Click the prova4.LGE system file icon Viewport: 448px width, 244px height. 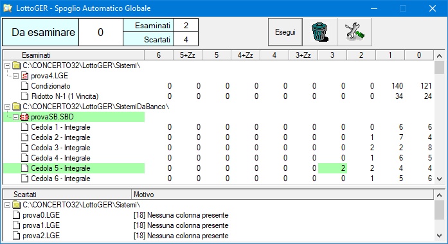click(25, 76)
